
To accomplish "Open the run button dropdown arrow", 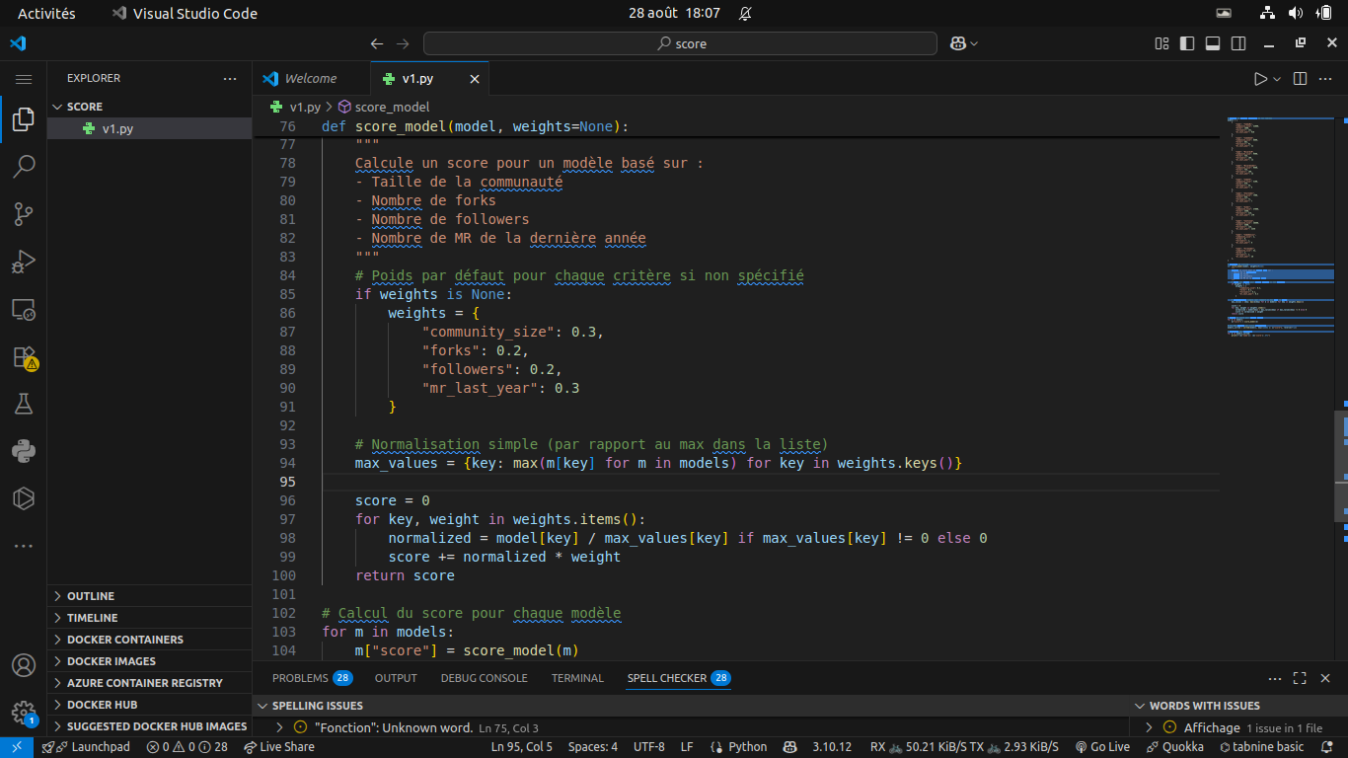I will [1277, 79].
